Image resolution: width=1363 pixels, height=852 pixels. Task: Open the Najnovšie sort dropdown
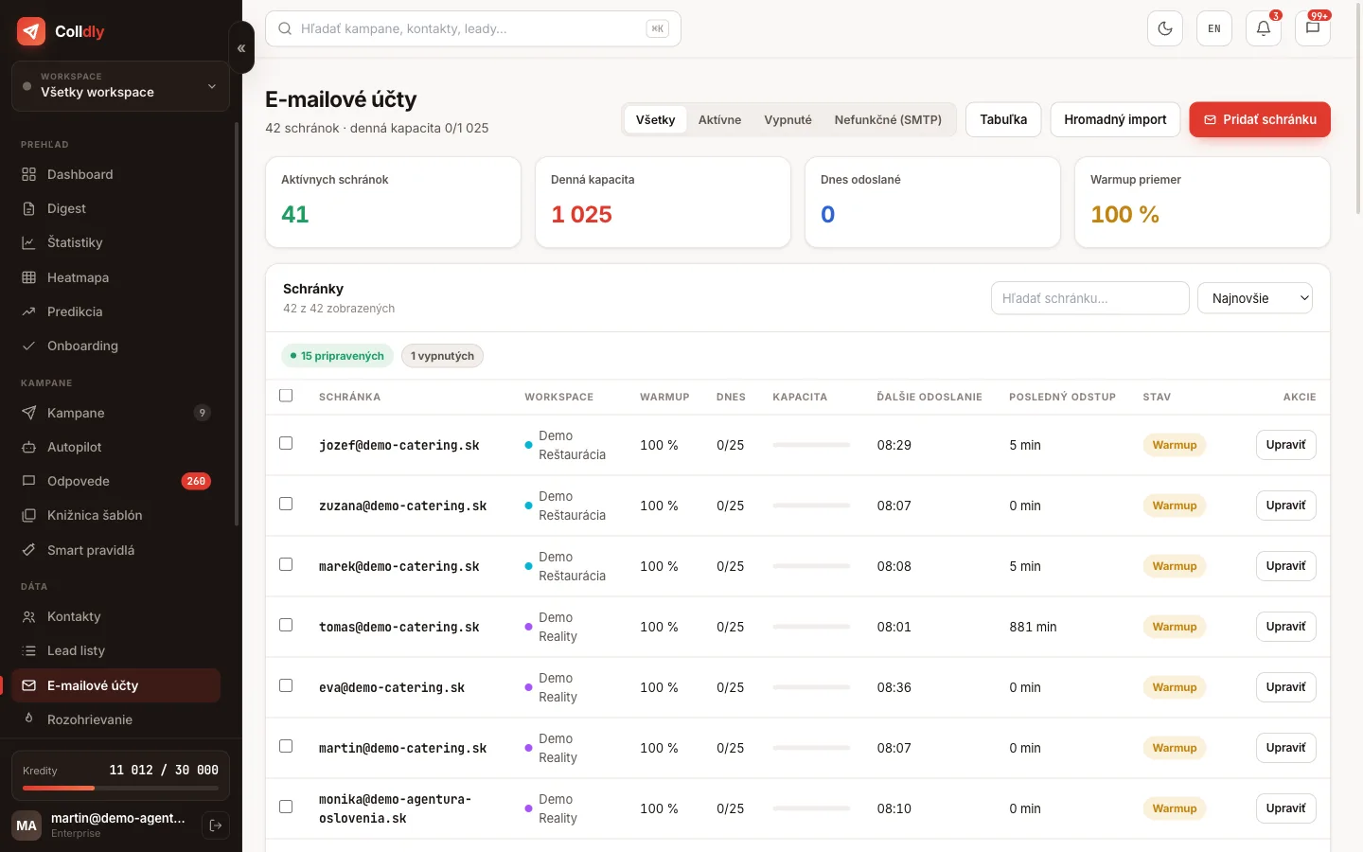point(1255,298)
